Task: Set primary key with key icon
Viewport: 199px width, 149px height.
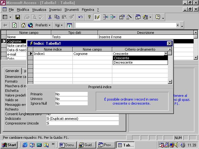Action: click(90, 17)
